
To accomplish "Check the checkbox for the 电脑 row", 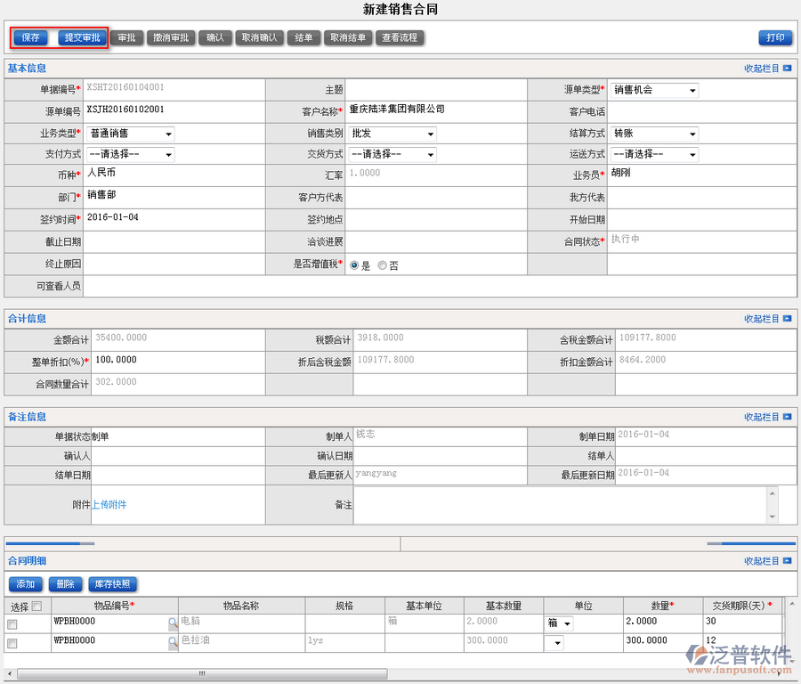I will pyautogui.click(x=12, y=624).
